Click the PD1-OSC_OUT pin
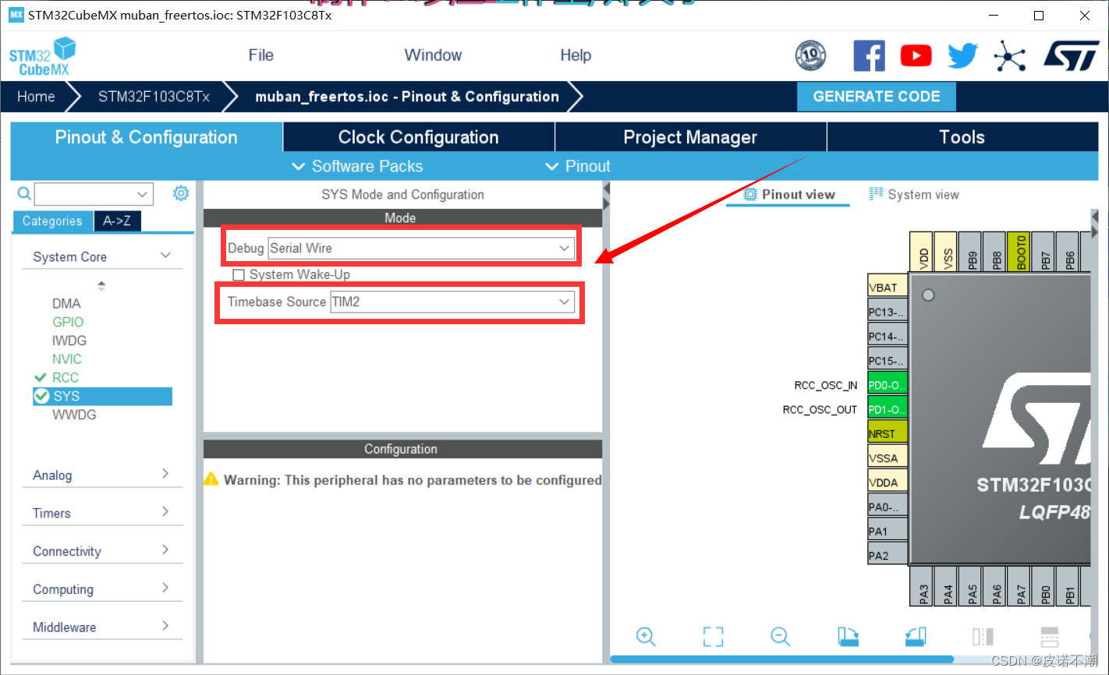1109x675 pixels. point(888,408)
